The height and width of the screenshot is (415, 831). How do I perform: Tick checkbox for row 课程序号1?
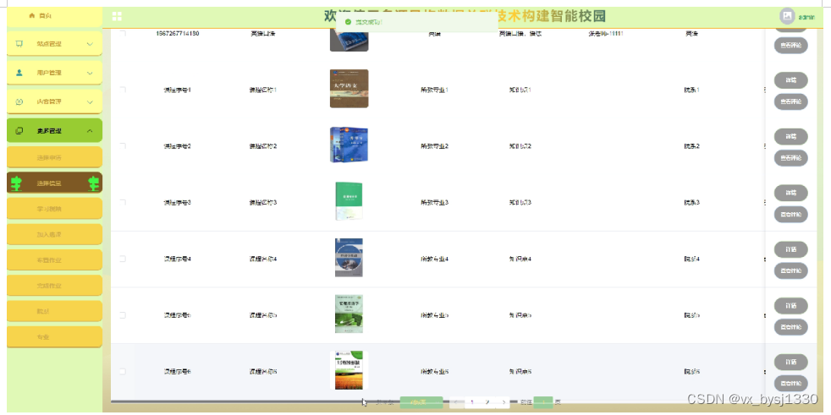coord(123,90)
